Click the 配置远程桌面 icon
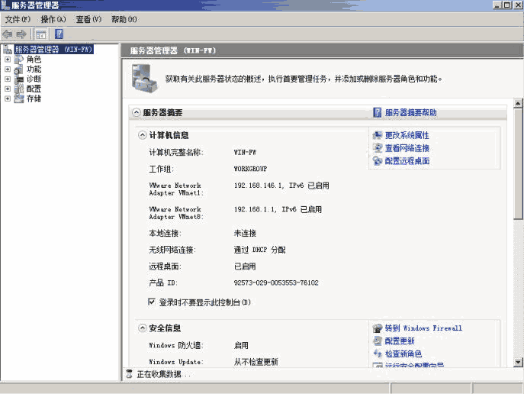The image size is (524, 394). tap(378, 161)
